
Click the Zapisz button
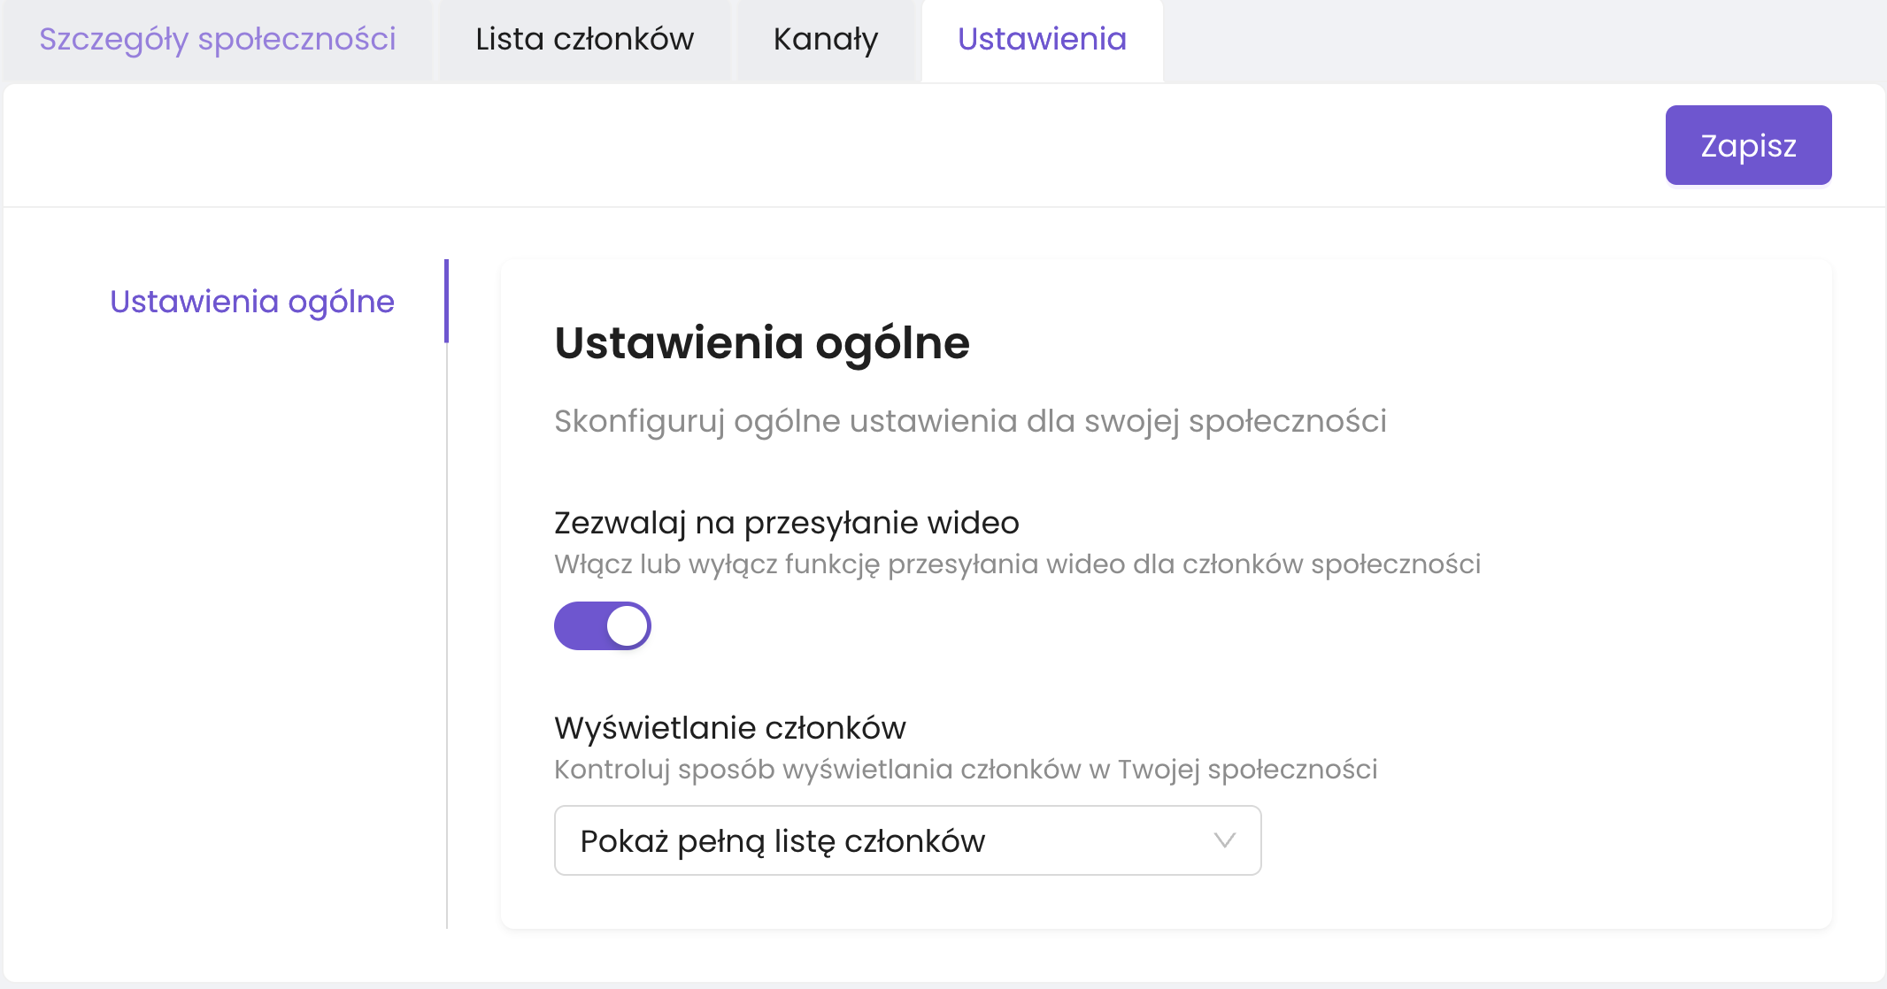[1748, 145]
